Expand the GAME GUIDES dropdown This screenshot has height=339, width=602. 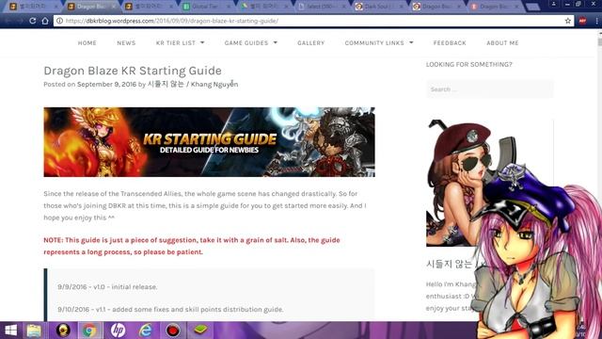[x=251, y=43]
